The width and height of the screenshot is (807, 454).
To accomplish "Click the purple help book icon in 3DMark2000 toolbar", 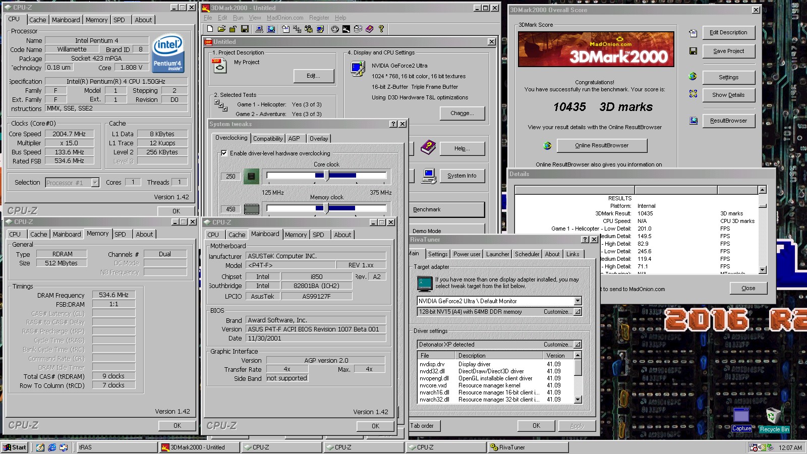I will (x=369, y=29).
